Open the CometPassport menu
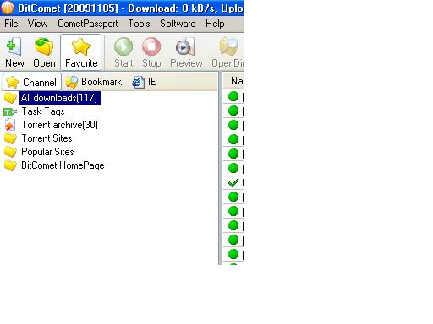Viewport: 433px width, 324px height. pyautogui.click(x=88, y=24)
